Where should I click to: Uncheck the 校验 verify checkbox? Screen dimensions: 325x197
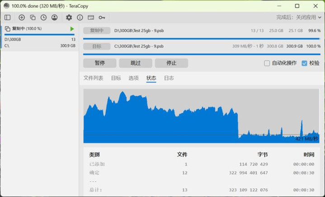[304, 63]
